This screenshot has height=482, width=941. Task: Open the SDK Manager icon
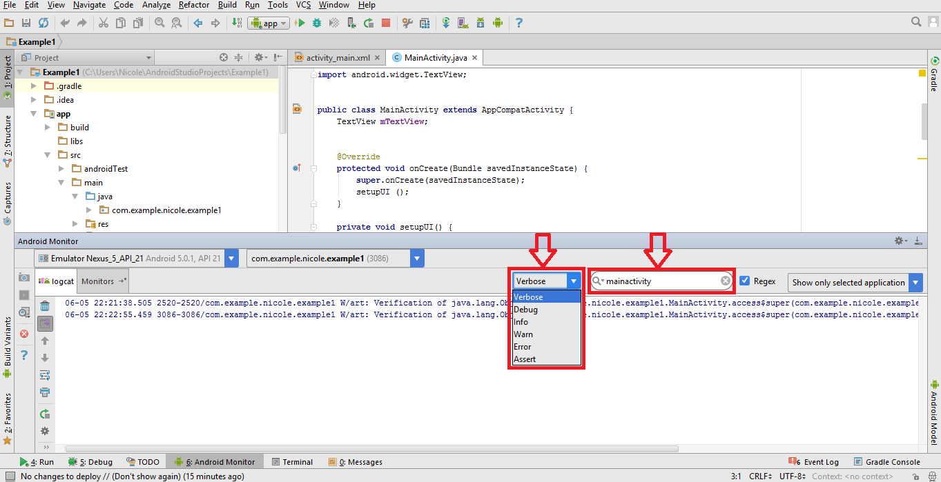481,22
